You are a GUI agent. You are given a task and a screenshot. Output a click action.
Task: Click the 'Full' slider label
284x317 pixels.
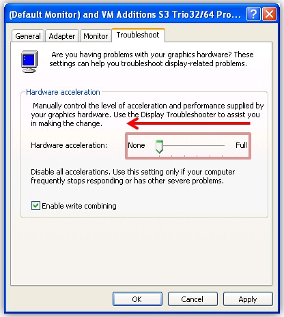[241, 145]
